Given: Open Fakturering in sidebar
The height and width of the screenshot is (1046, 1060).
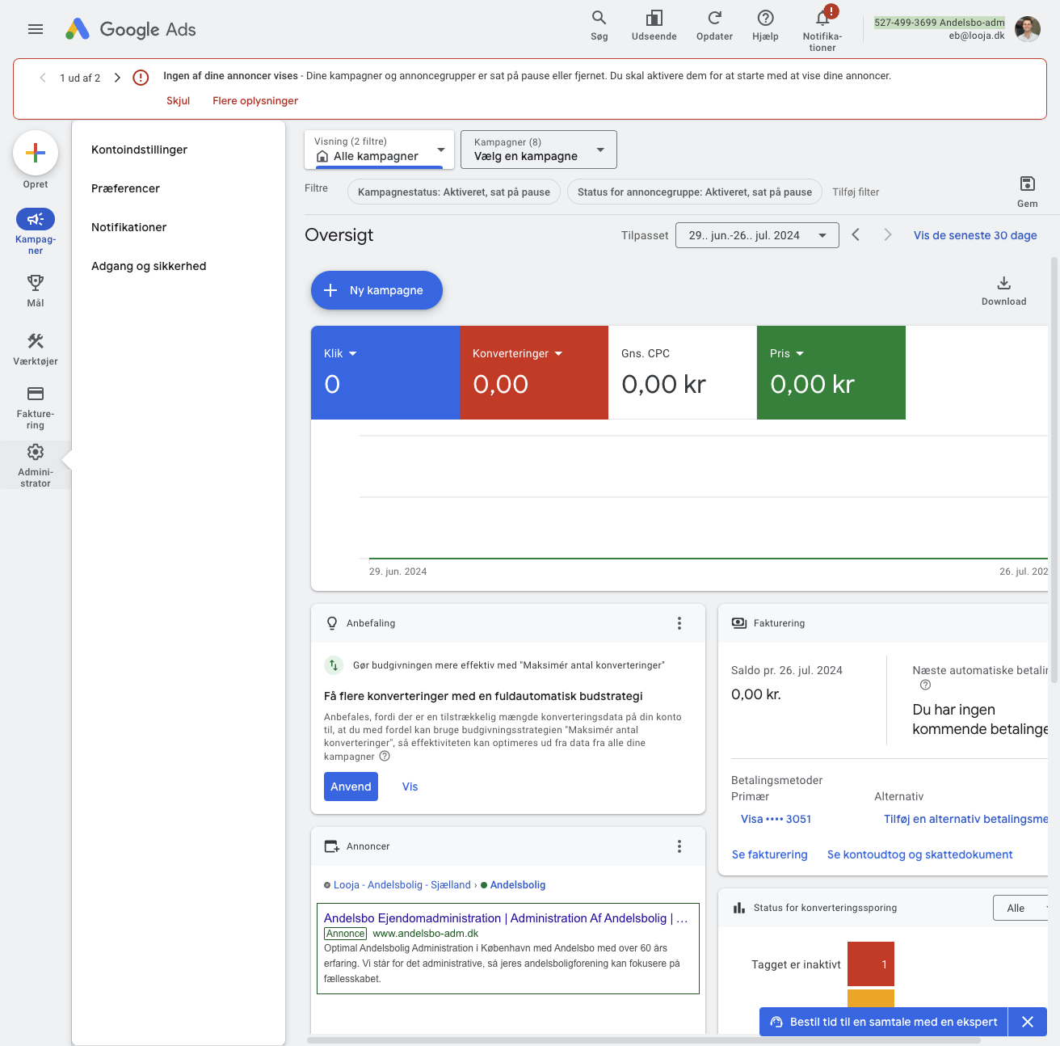Looking at the screenshot, I should point(36,407).
